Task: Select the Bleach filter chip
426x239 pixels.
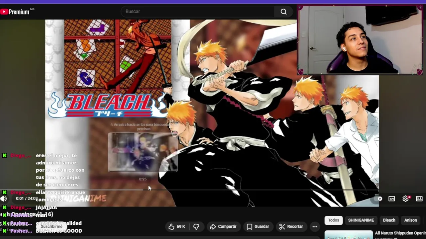Action: point(389,220)
